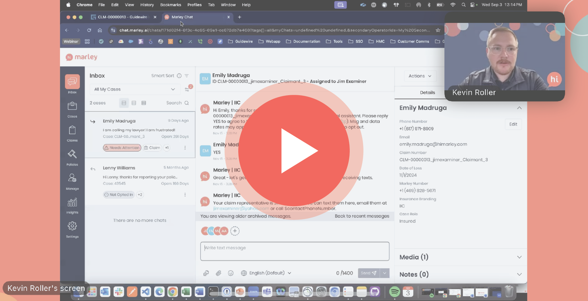Open Insights from the sidebar
The image size is (588, 301).
point(72,205)
